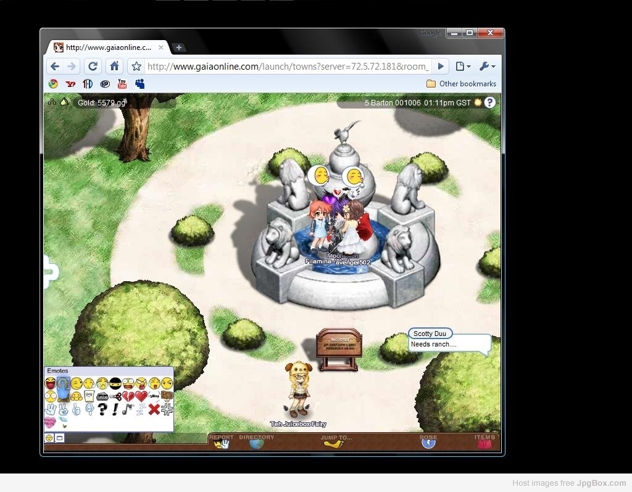
Task: Open the Report tool in bottom bar
Action: [x=222, y=441]
